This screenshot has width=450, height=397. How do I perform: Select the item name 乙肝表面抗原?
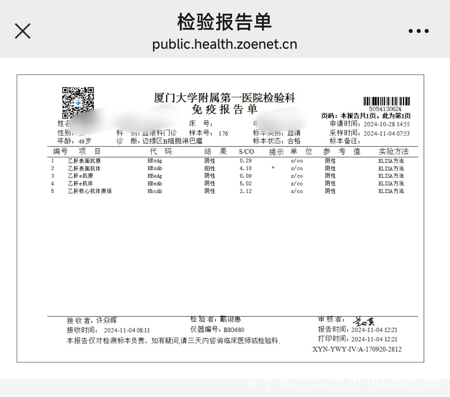[84, 161]
